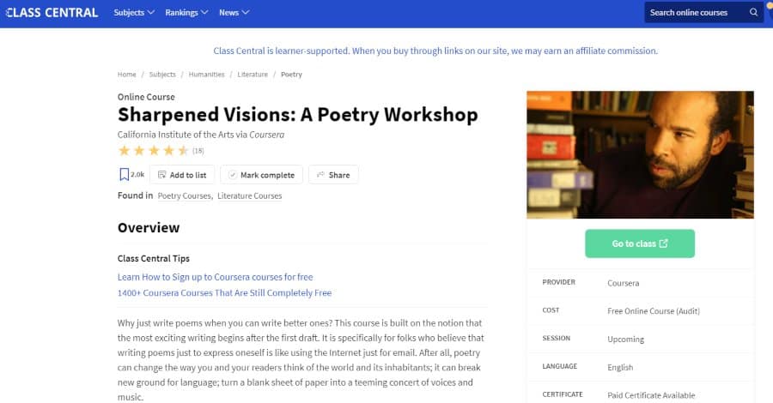Open Learn How to Sign up to Coursera link

215,277
